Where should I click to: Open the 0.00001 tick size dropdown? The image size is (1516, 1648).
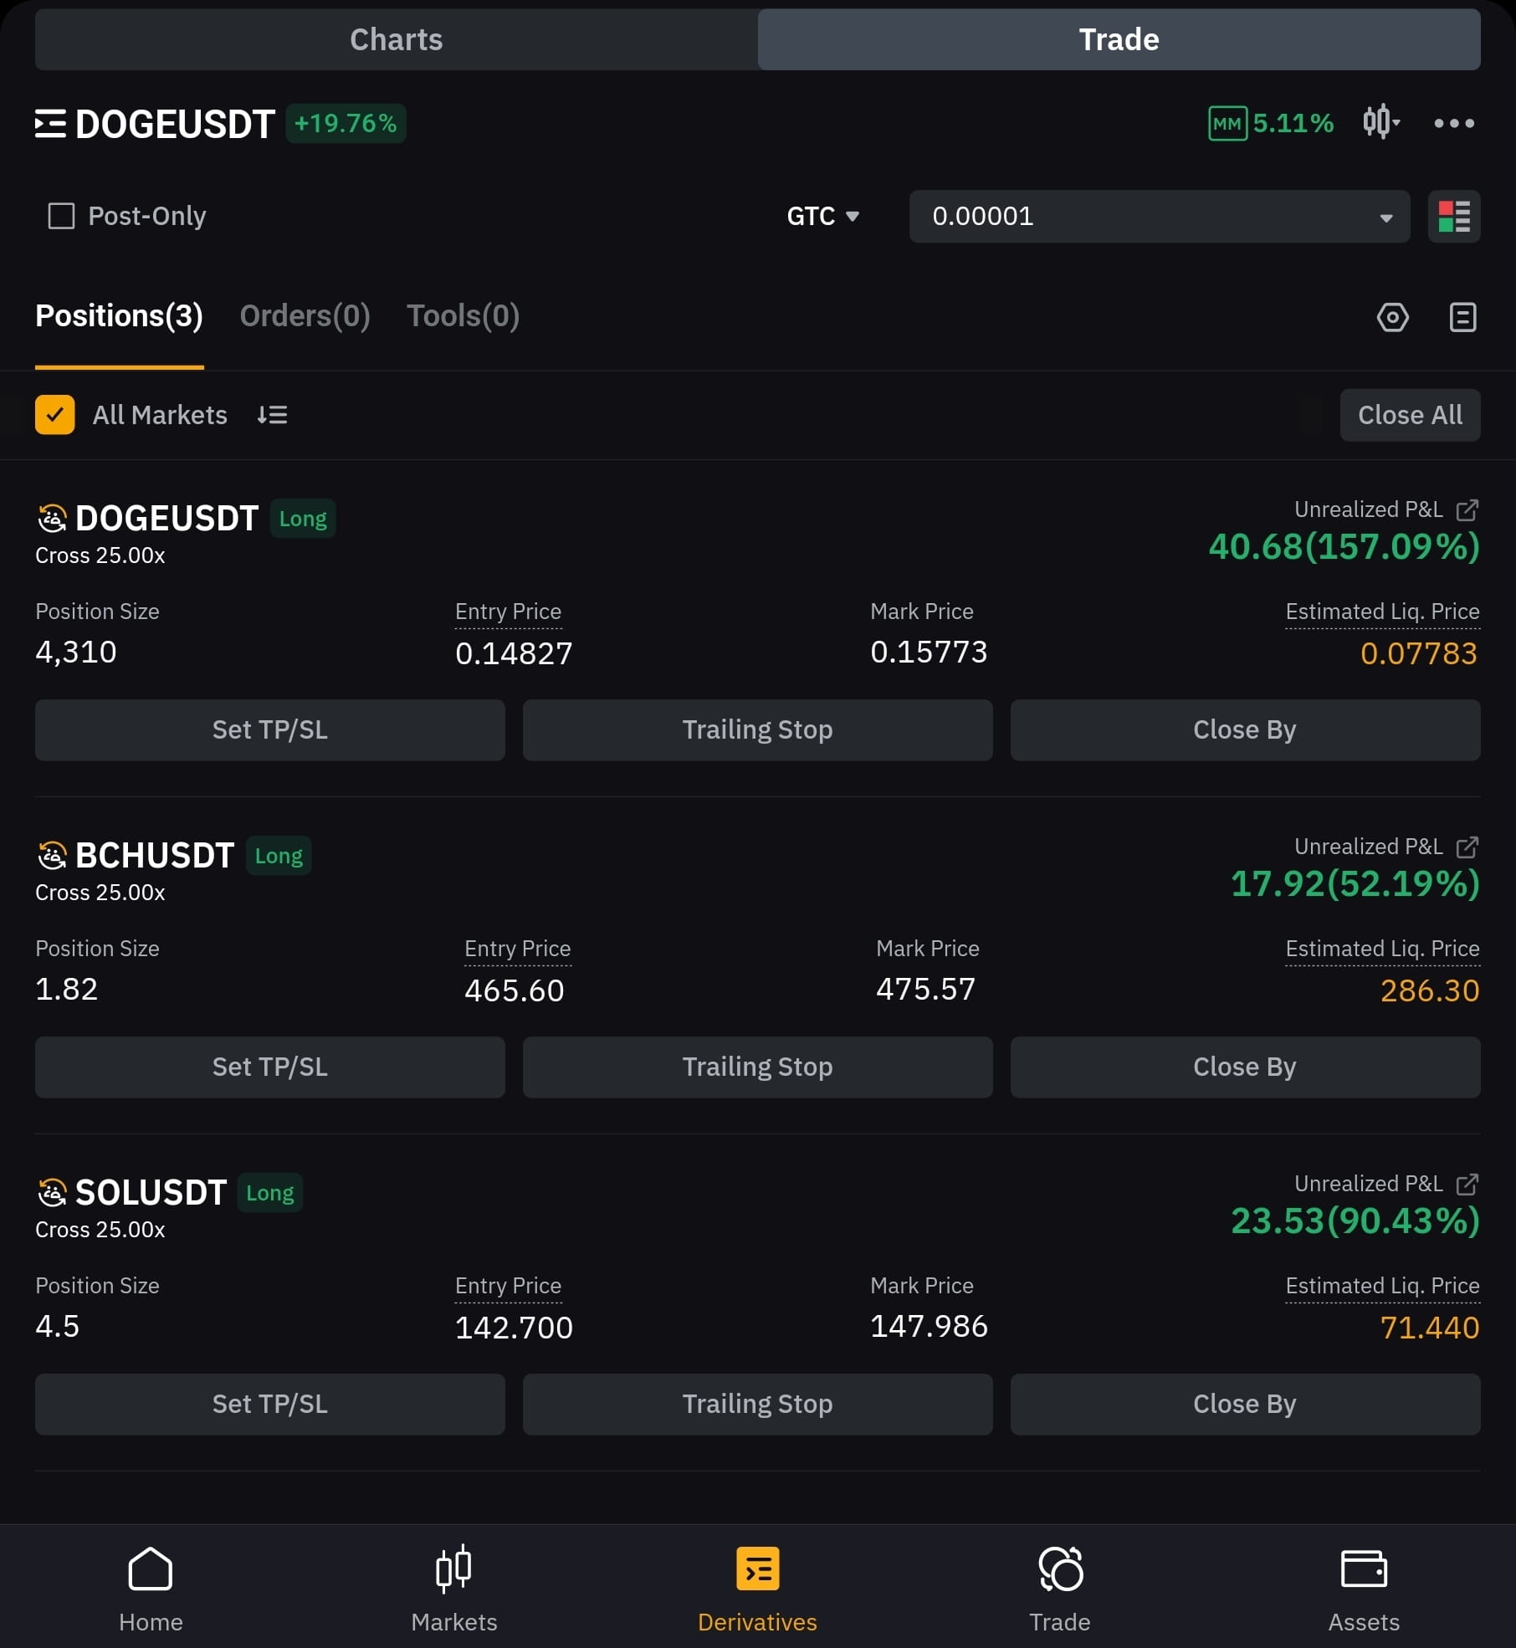tap(1159, 217)
